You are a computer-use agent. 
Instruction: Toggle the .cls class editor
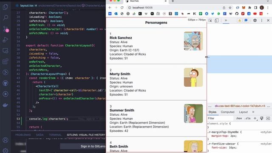pos(247,118)
